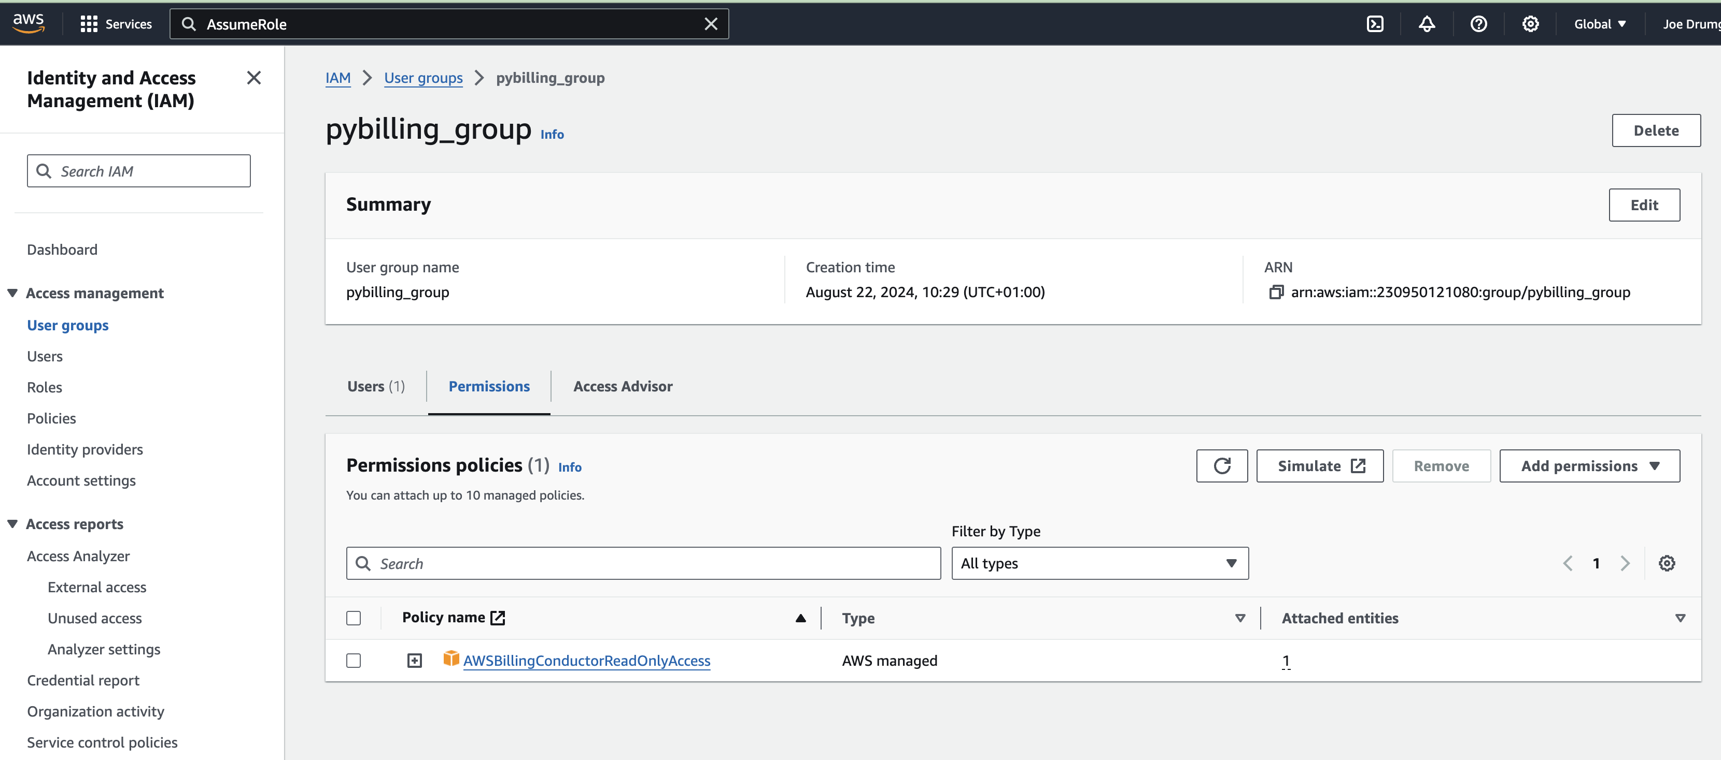
Task: Open the Services grid menu
Action: [116, 24]
